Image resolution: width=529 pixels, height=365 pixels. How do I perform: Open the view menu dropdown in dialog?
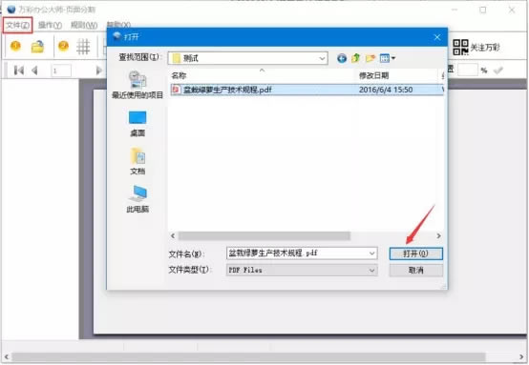click(387, 58)
